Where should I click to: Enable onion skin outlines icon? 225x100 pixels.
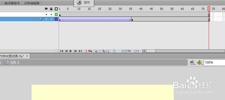point(100,51)
